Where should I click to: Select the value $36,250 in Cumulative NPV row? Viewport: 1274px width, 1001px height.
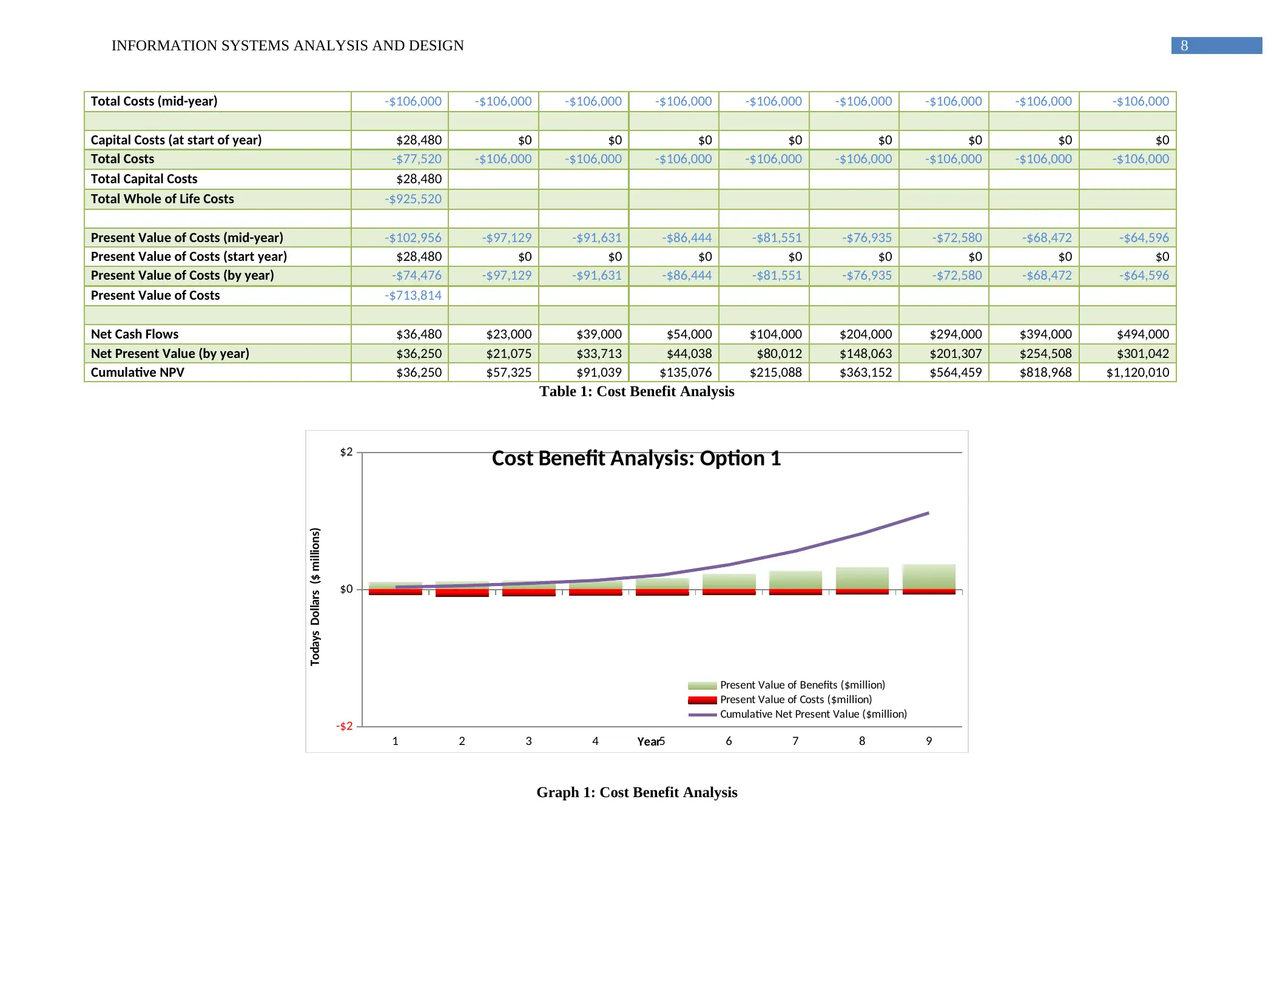pyautogui.click(x=419, y=372)
